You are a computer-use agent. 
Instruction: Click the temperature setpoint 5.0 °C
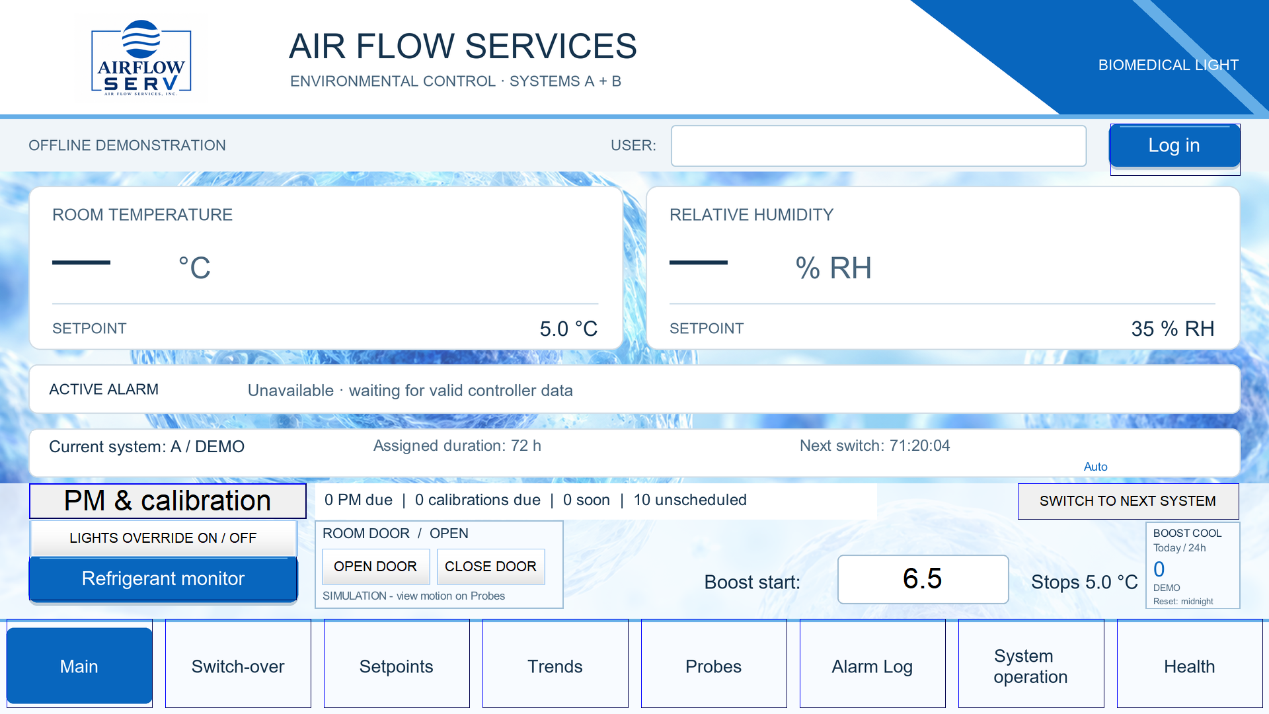tap(568, 329)
